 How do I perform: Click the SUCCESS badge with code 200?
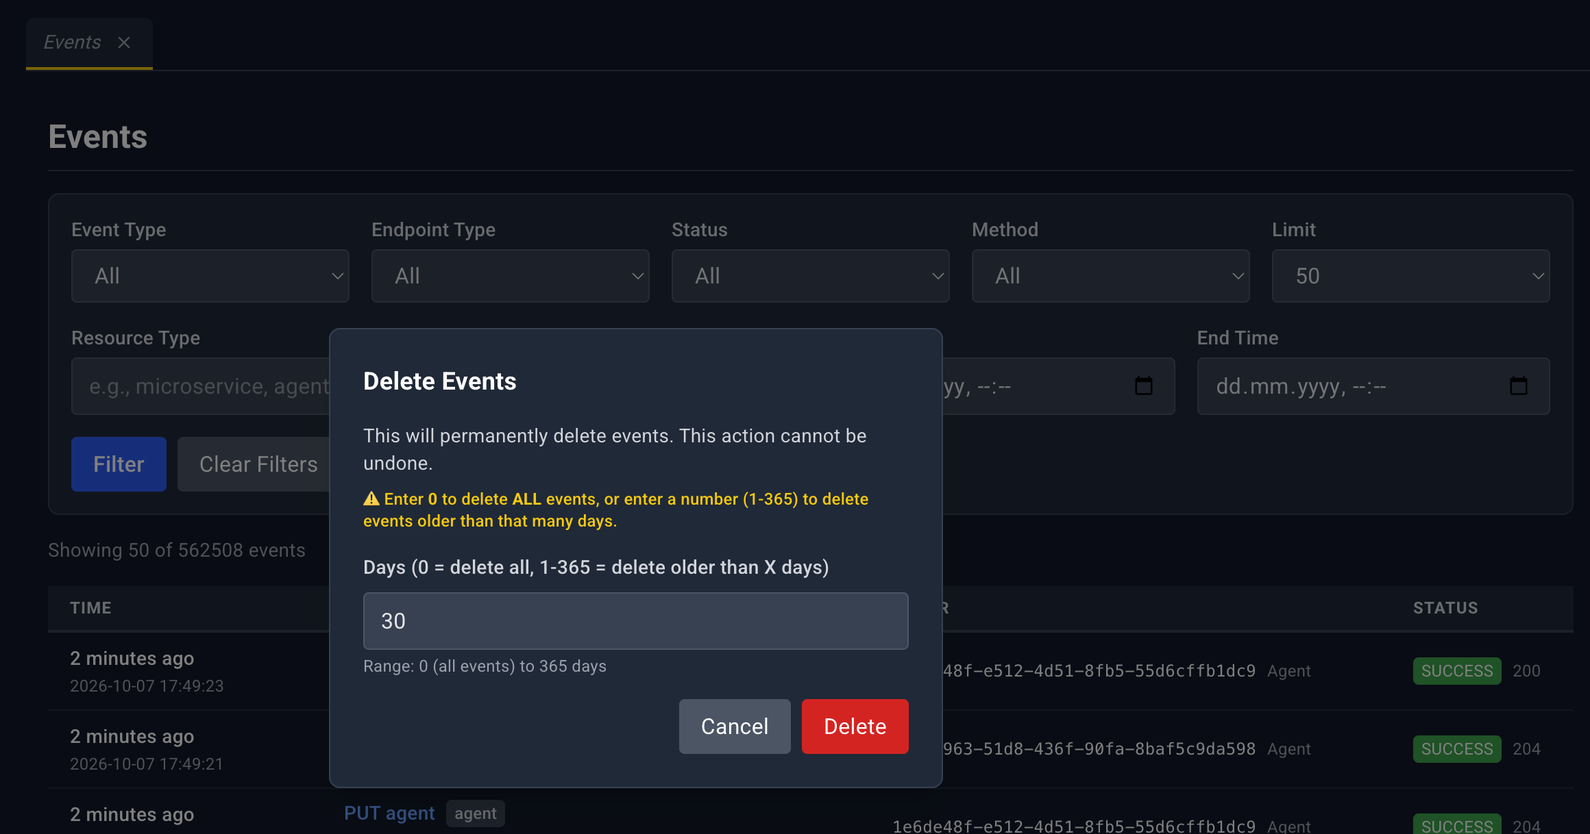click(1457, 671)
